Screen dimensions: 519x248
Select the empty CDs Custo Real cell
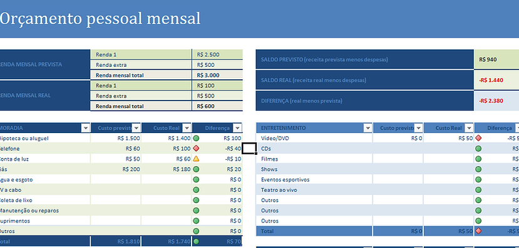point(448,148)
